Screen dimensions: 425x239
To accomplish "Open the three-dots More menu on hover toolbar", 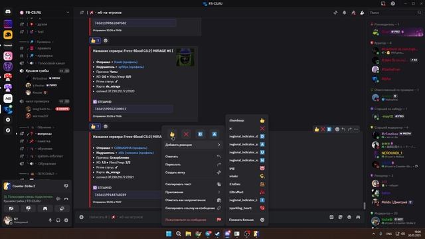I will [x=356, y=129].
